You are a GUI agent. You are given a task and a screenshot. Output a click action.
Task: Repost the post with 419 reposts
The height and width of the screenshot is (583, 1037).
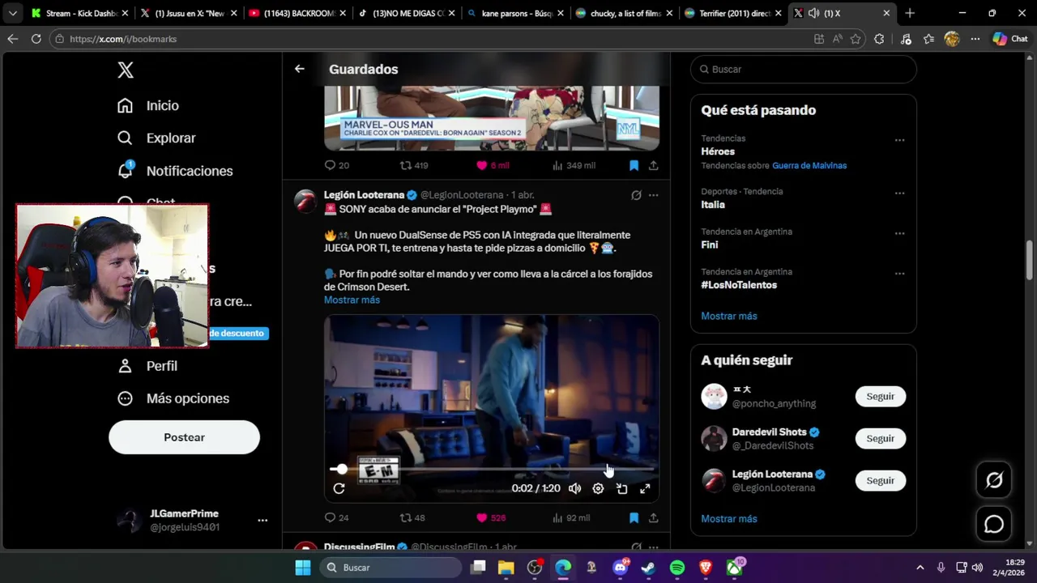[x=414, y=165]
